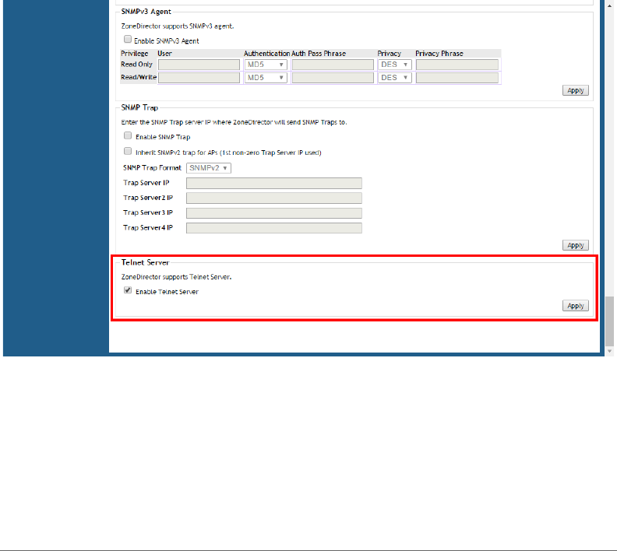Click the 'SNMPv3 Agent' section heading

click(x=146, y=12)
